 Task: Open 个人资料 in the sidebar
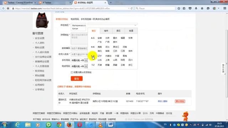(x=40, y=43)
